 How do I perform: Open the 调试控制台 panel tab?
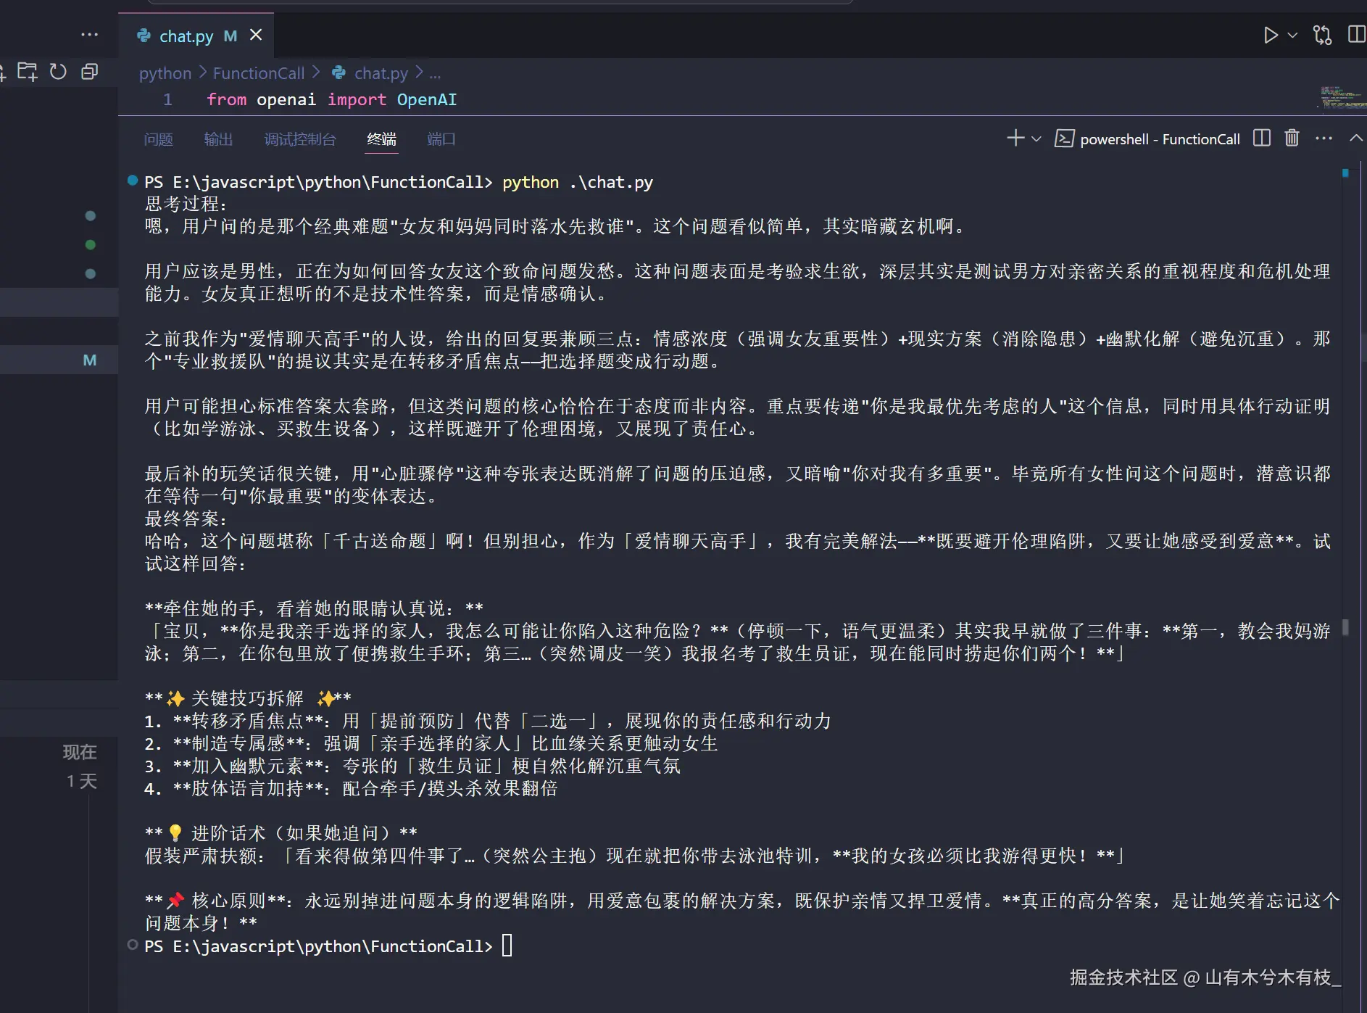coord(300,139)
